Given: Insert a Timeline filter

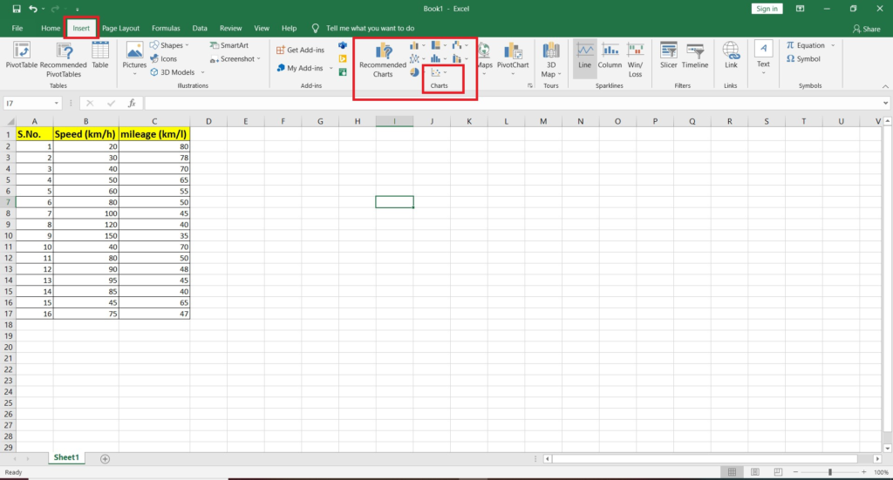Looking at the screenshot, I should 695,56.
